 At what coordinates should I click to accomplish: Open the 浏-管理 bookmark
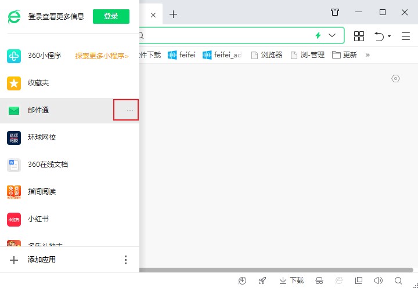point(307,55)
